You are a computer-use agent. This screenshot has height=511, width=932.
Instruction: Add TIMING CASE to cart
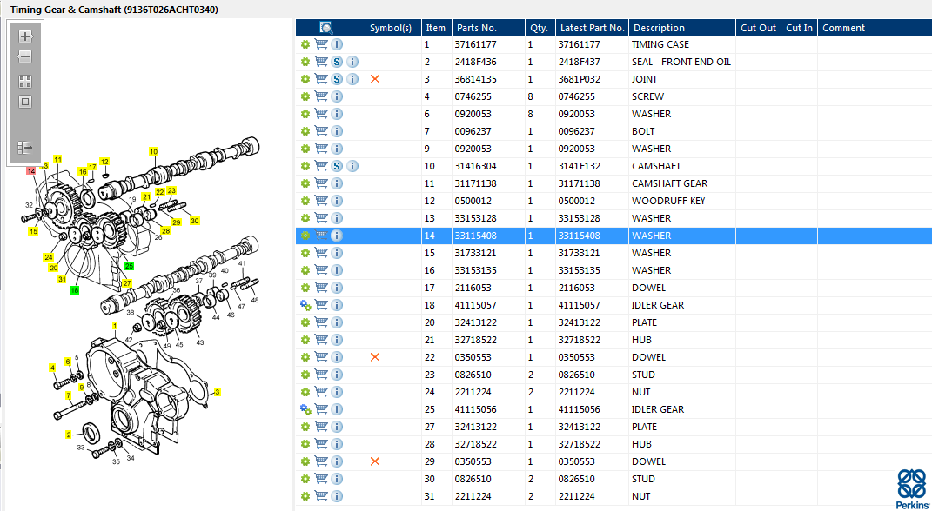[x=321, y=44]
